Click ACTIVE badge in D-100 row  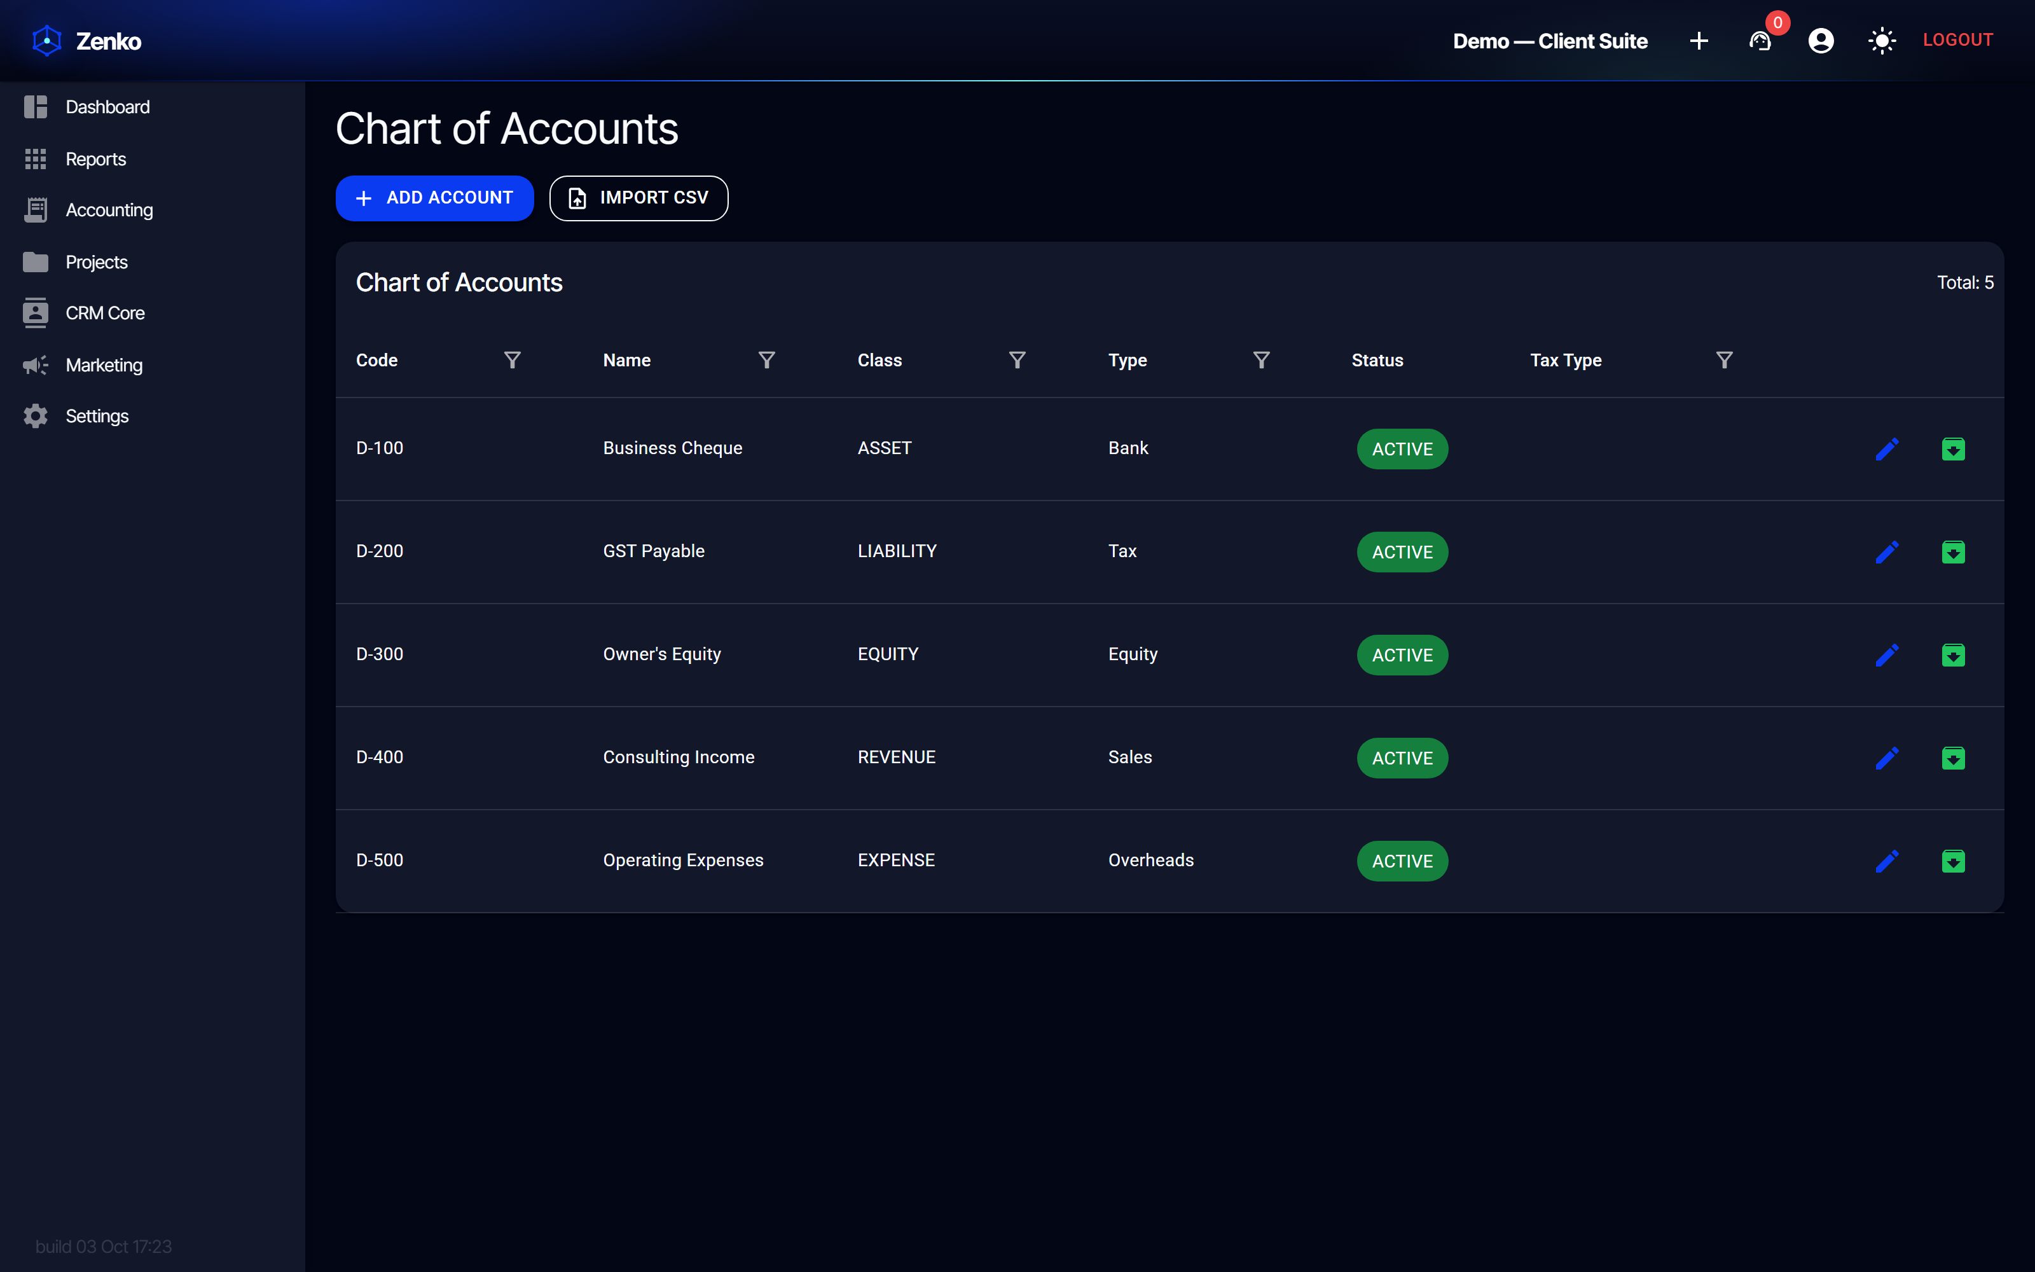[x=1402, y=449]
